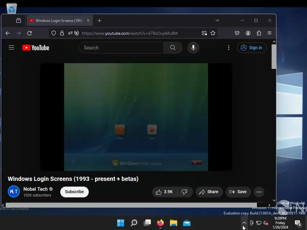
Task: Focus the YouTube Search box
Action: [x=121, y=48]
